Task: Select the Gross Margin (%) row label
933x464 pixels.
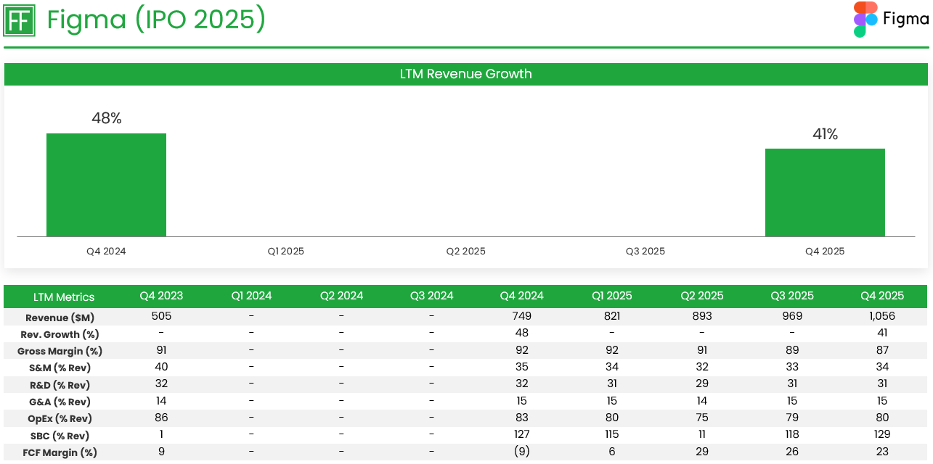Action: coord(60,351)
